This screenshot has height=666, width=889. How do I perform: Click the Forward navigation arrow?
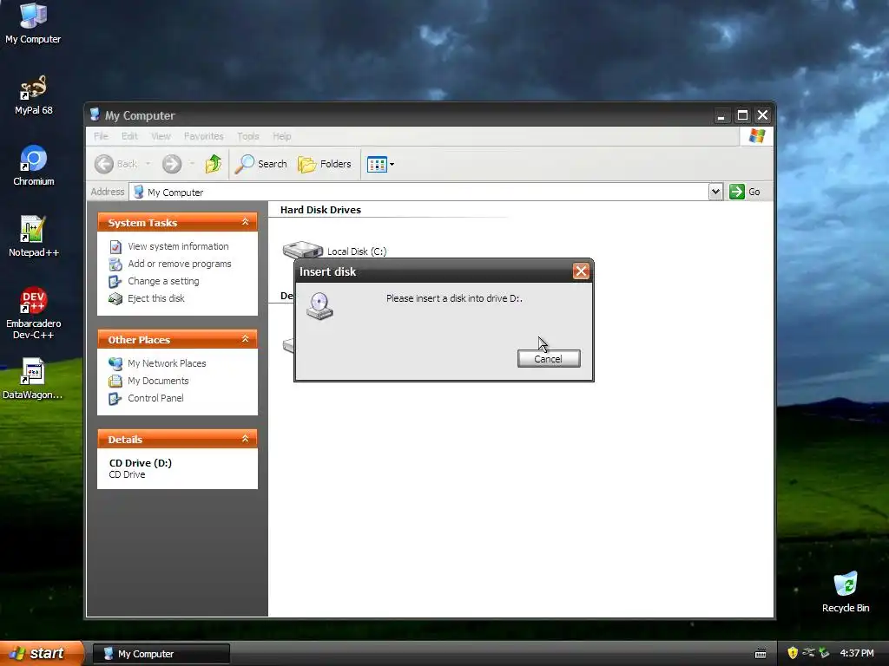[x=172, y=164]
